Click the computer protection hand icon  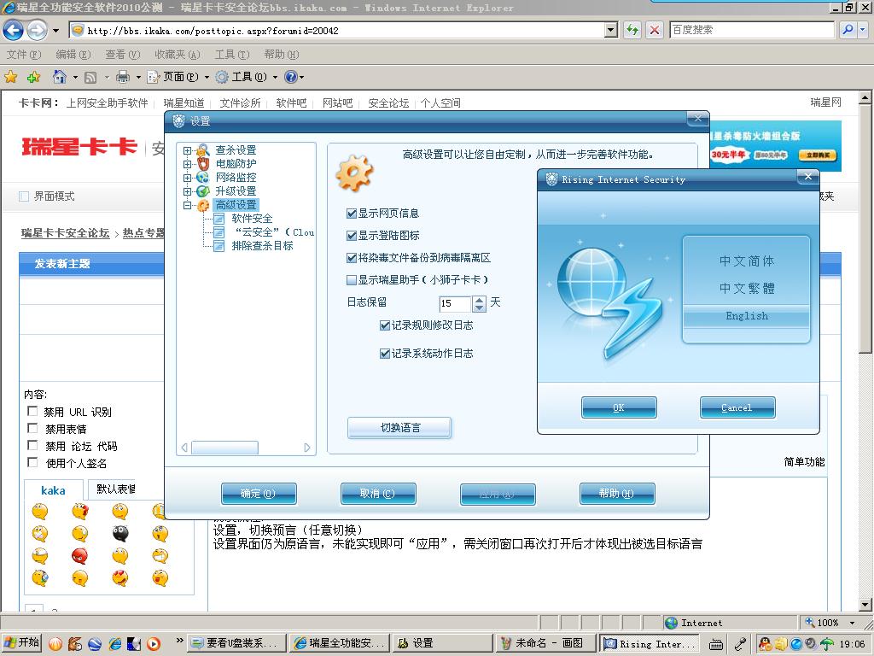coord(203,164)
